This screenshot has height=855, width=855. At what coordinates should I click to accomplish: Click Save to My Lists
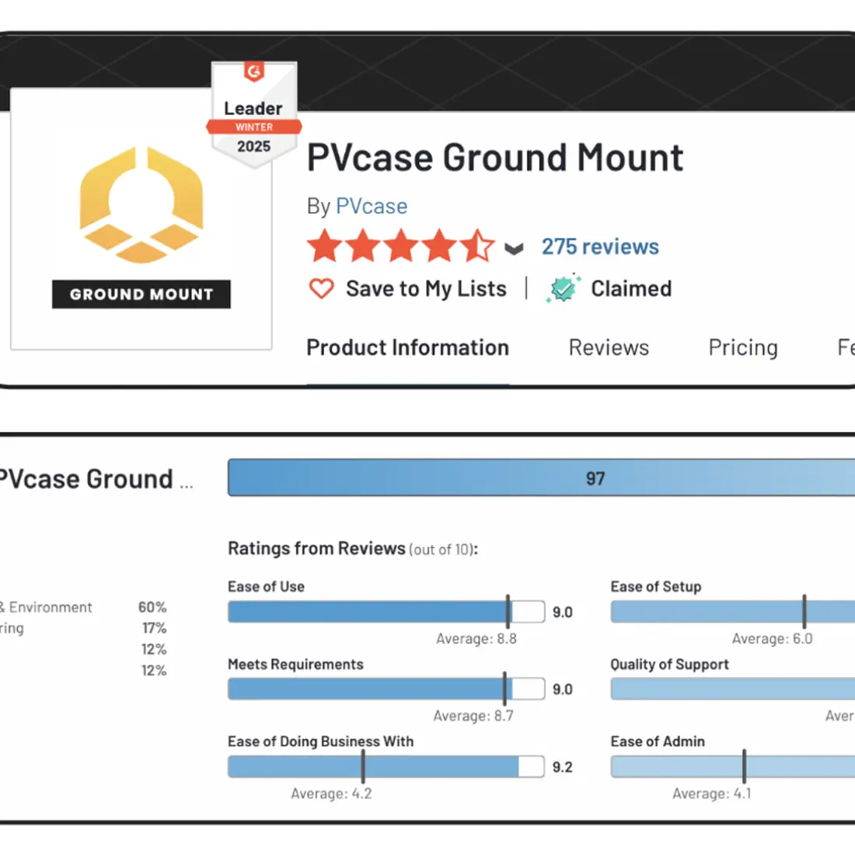coord(426,288)
